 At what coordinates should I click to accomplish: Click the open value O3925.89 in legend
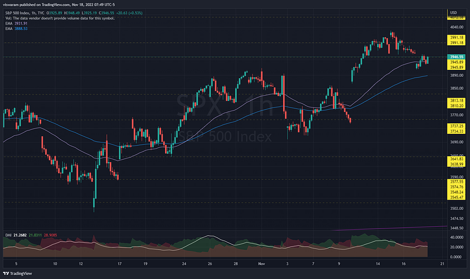tap(54, 13)
